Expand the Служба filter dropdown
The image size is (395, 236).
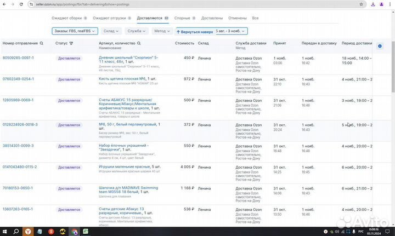137,31
